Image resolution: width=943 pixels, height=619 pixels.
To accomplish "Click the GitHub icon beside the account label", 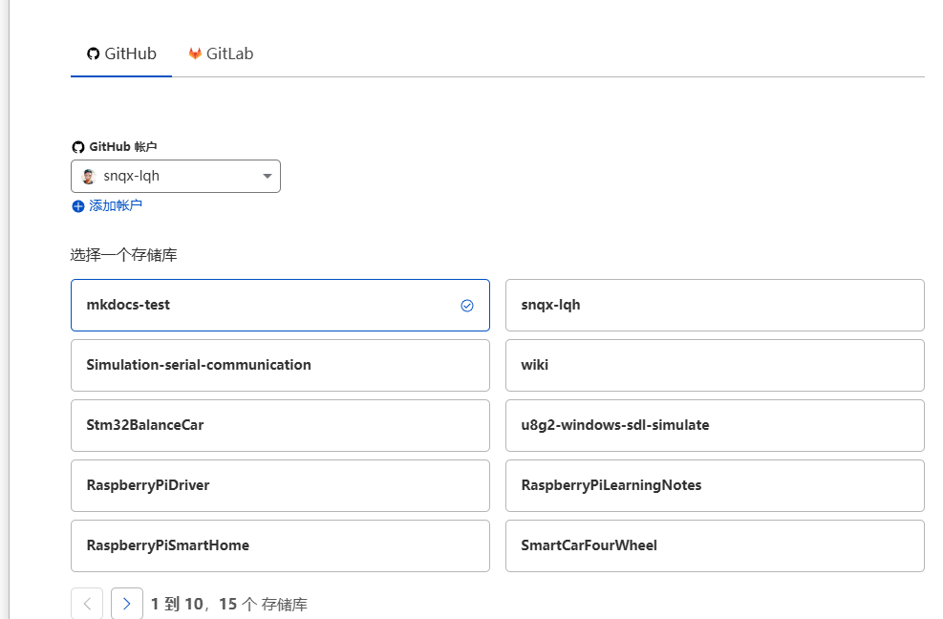I will 78,147.
